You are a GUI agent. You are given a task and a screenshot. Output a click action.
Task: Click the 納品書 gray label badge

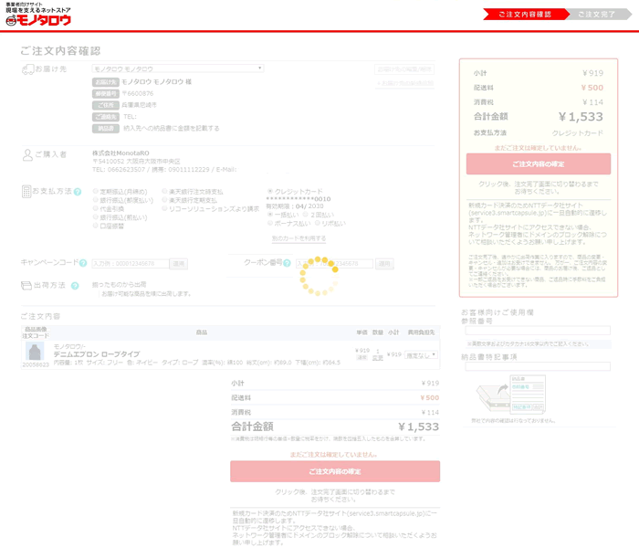tap(106, 129)
